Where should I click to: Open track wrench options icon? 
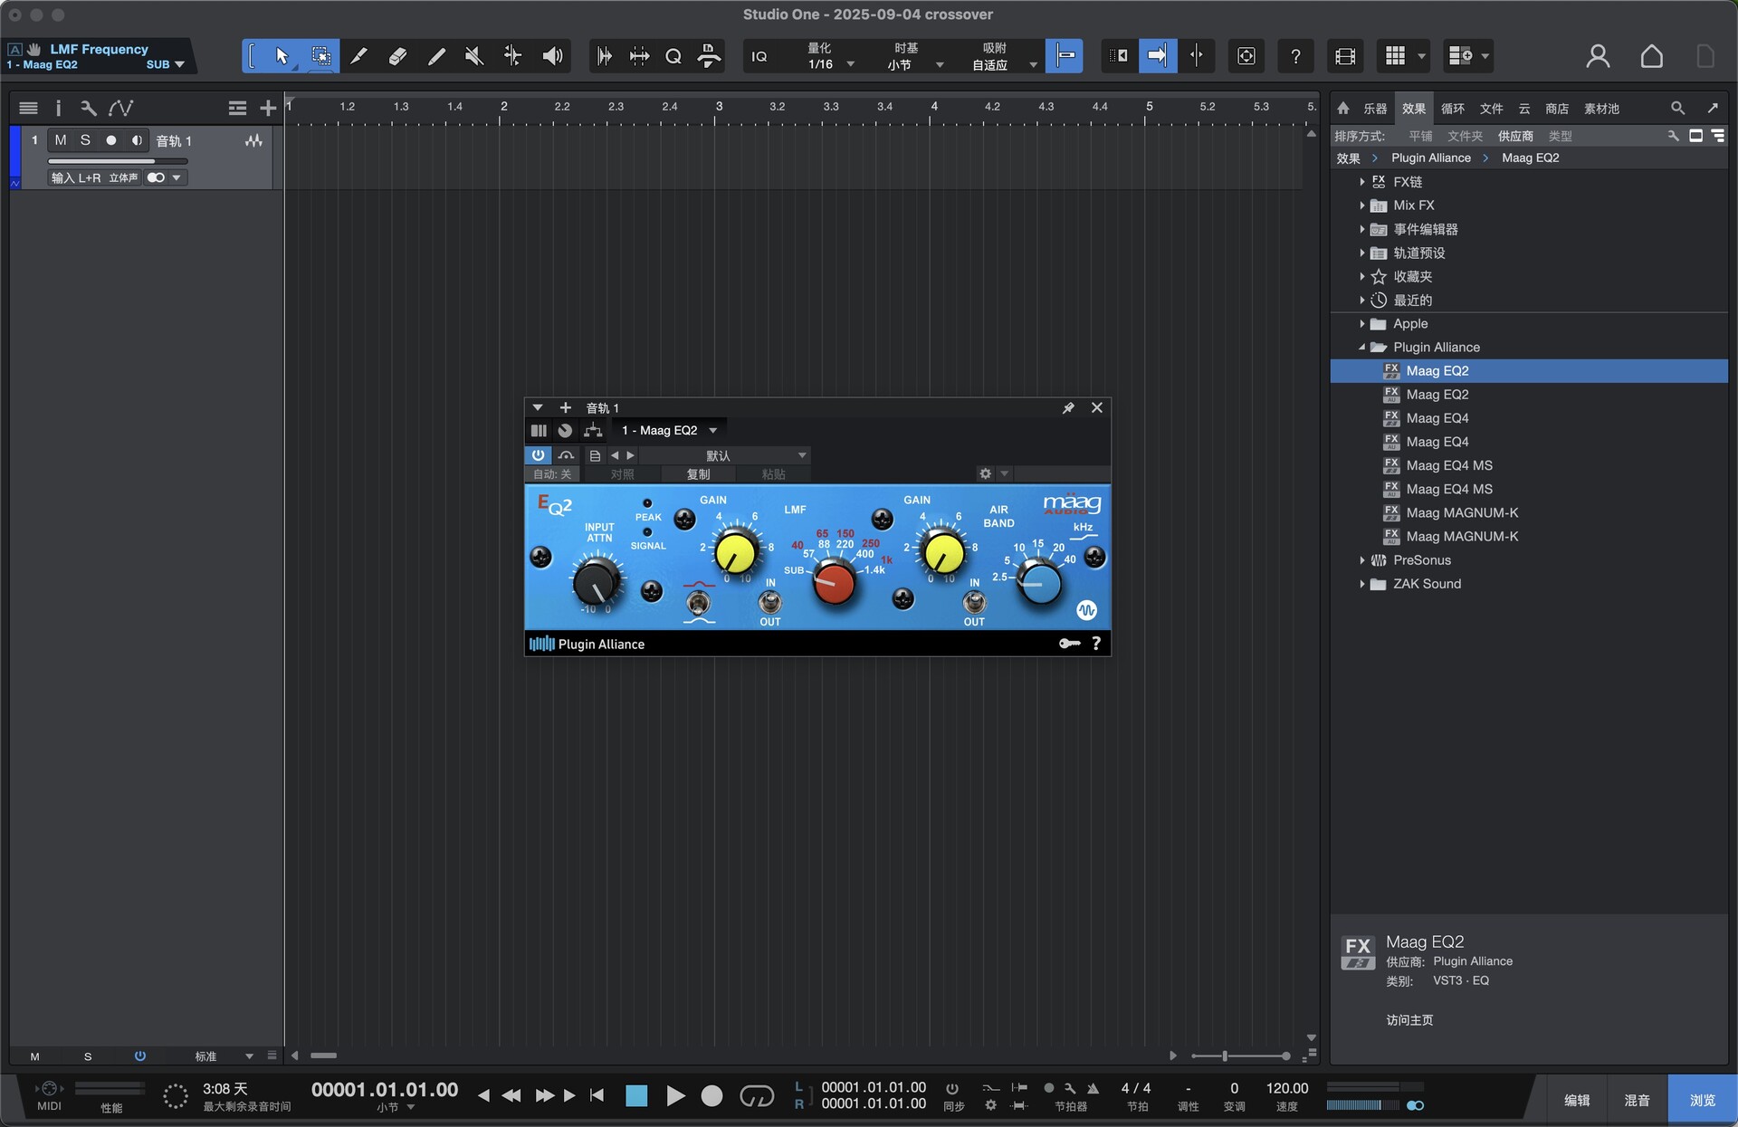[88, 109]
